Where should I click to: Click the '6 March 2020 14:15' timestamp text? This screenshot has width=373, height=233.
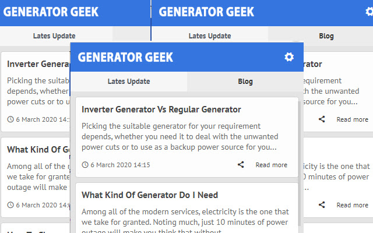120,165
